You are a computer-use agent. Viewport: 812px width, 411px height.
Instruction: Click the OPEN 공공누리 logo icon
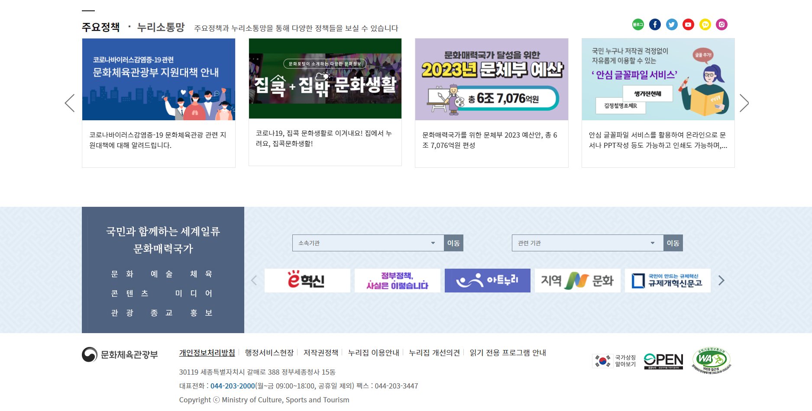[x=663, y=361]
